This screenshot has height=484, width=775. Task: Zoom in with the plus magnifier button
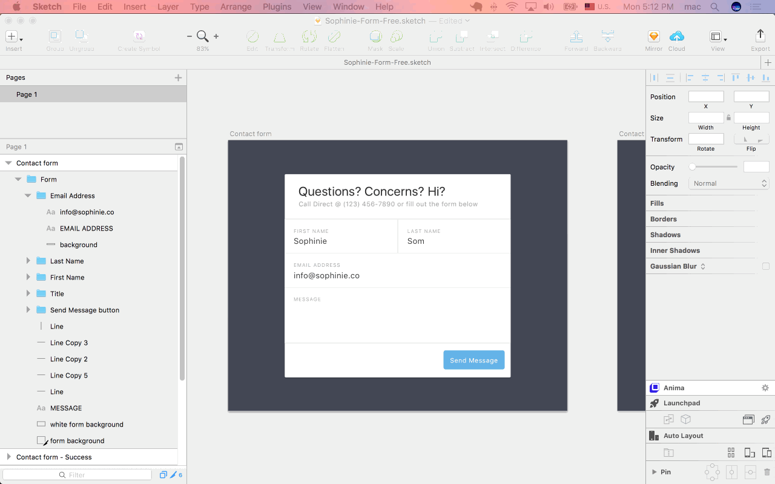[216, 36]
